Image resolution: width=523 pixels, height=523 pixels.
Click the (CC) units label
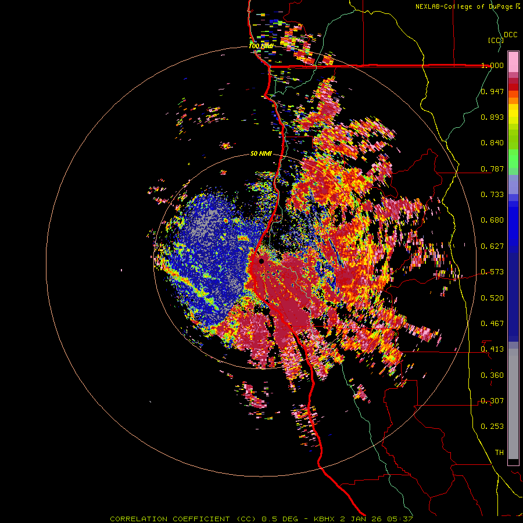(496, 40)
